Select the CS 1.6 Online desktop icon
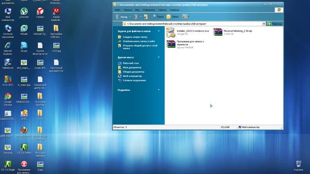Screen dimensions: 310x174 point(24,149)
